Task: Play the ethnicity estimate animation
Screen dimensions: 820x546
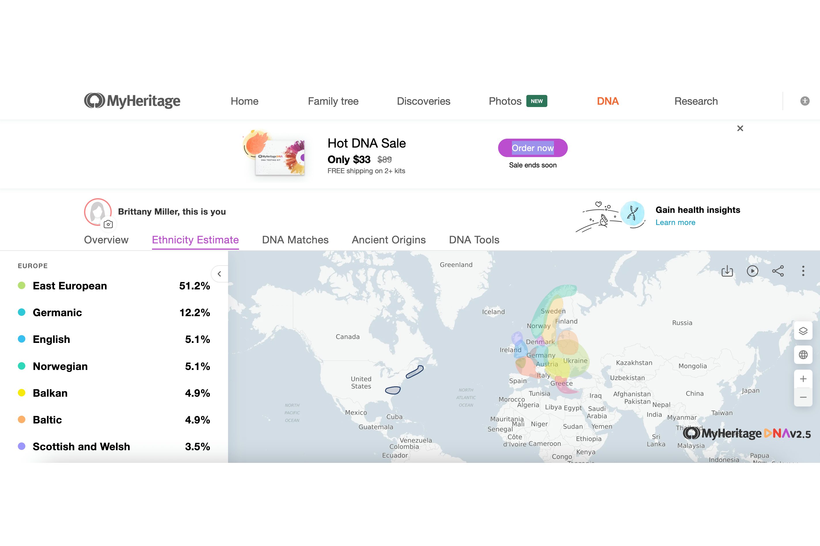Action: [x=752, y=271]
